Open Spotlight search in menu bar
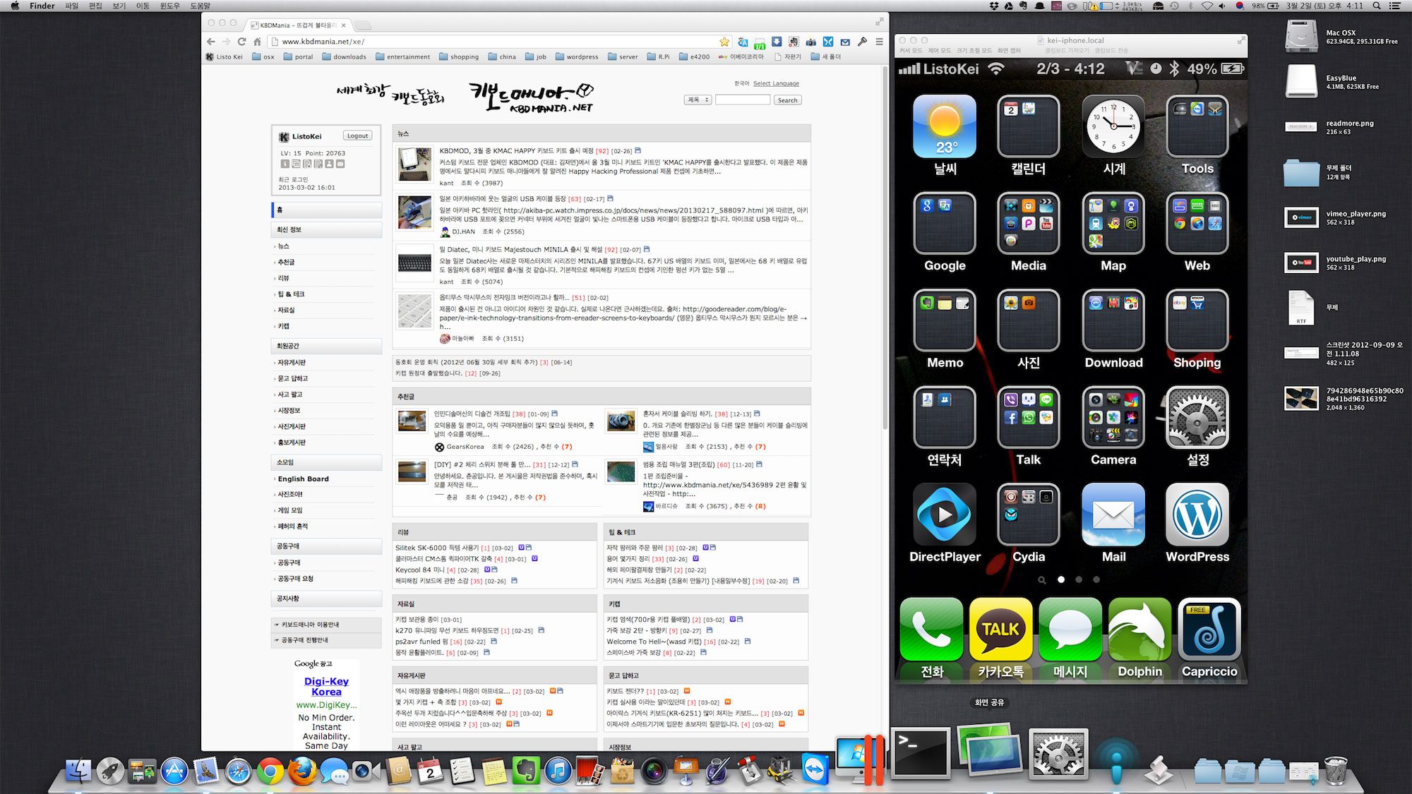Image resolution: width=1412 pixels, height=794 pixels. [1376, 6]
